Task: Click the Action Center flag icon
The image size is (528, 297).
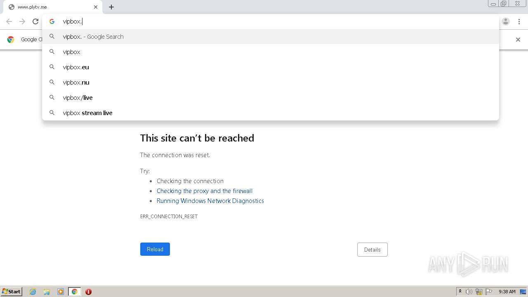Action: (489, 292)
